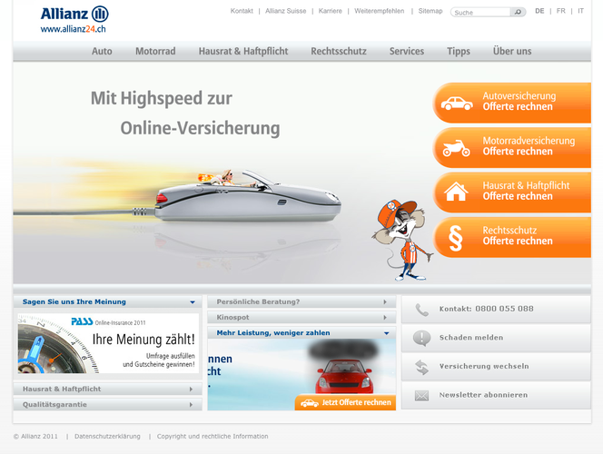Screen dimensions: 603x454
Task: Open Copyright und rechtliche Information link
Action: 213,437
